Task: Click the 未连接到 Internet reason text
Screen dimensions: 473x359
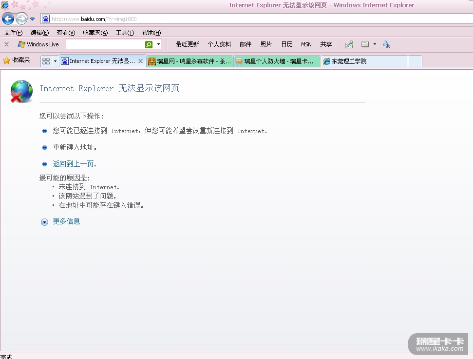Action: 89,187
